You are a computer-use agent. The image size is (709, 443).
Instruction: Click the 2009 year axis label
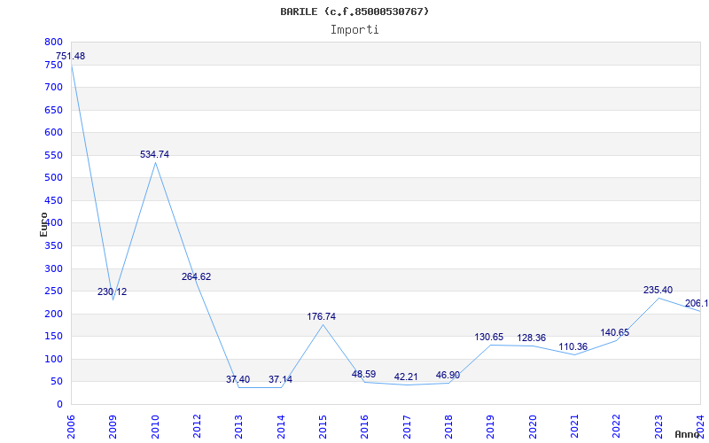coord(113,427)
